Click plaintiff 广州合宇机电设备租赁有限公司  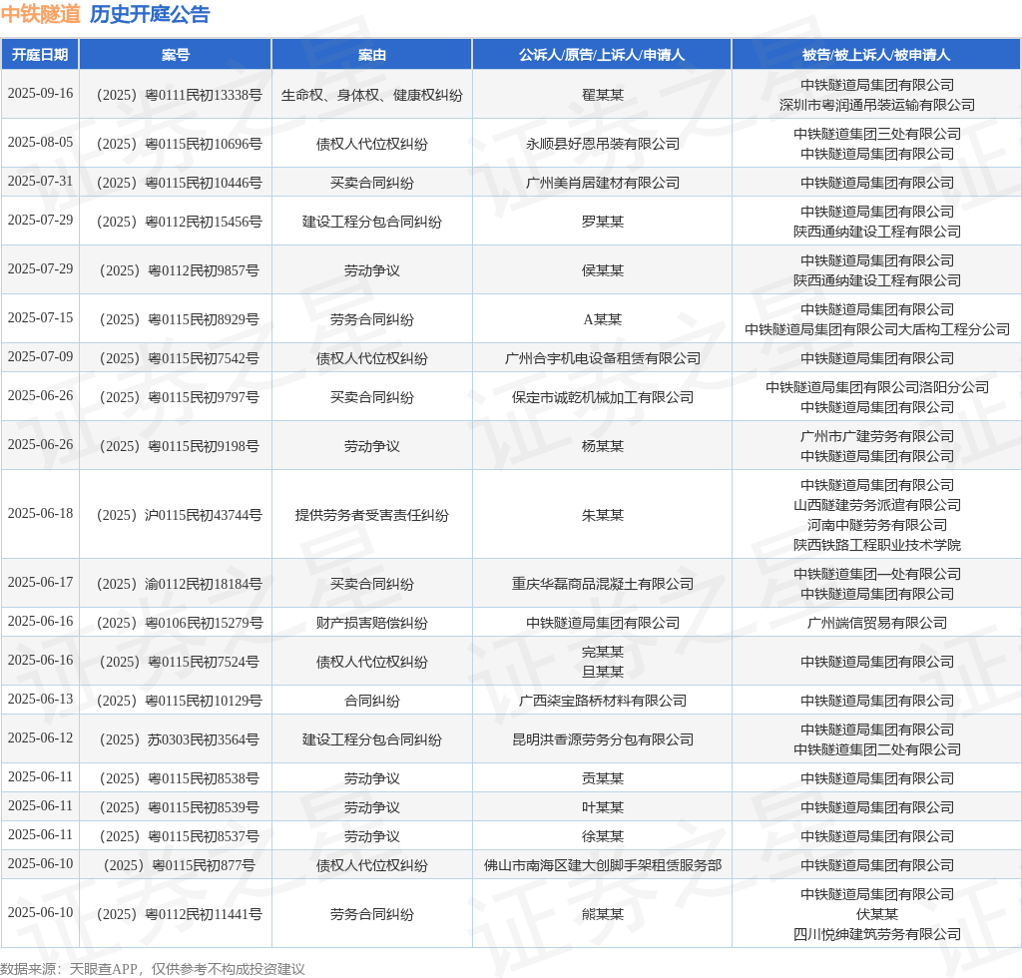[602, 358]
